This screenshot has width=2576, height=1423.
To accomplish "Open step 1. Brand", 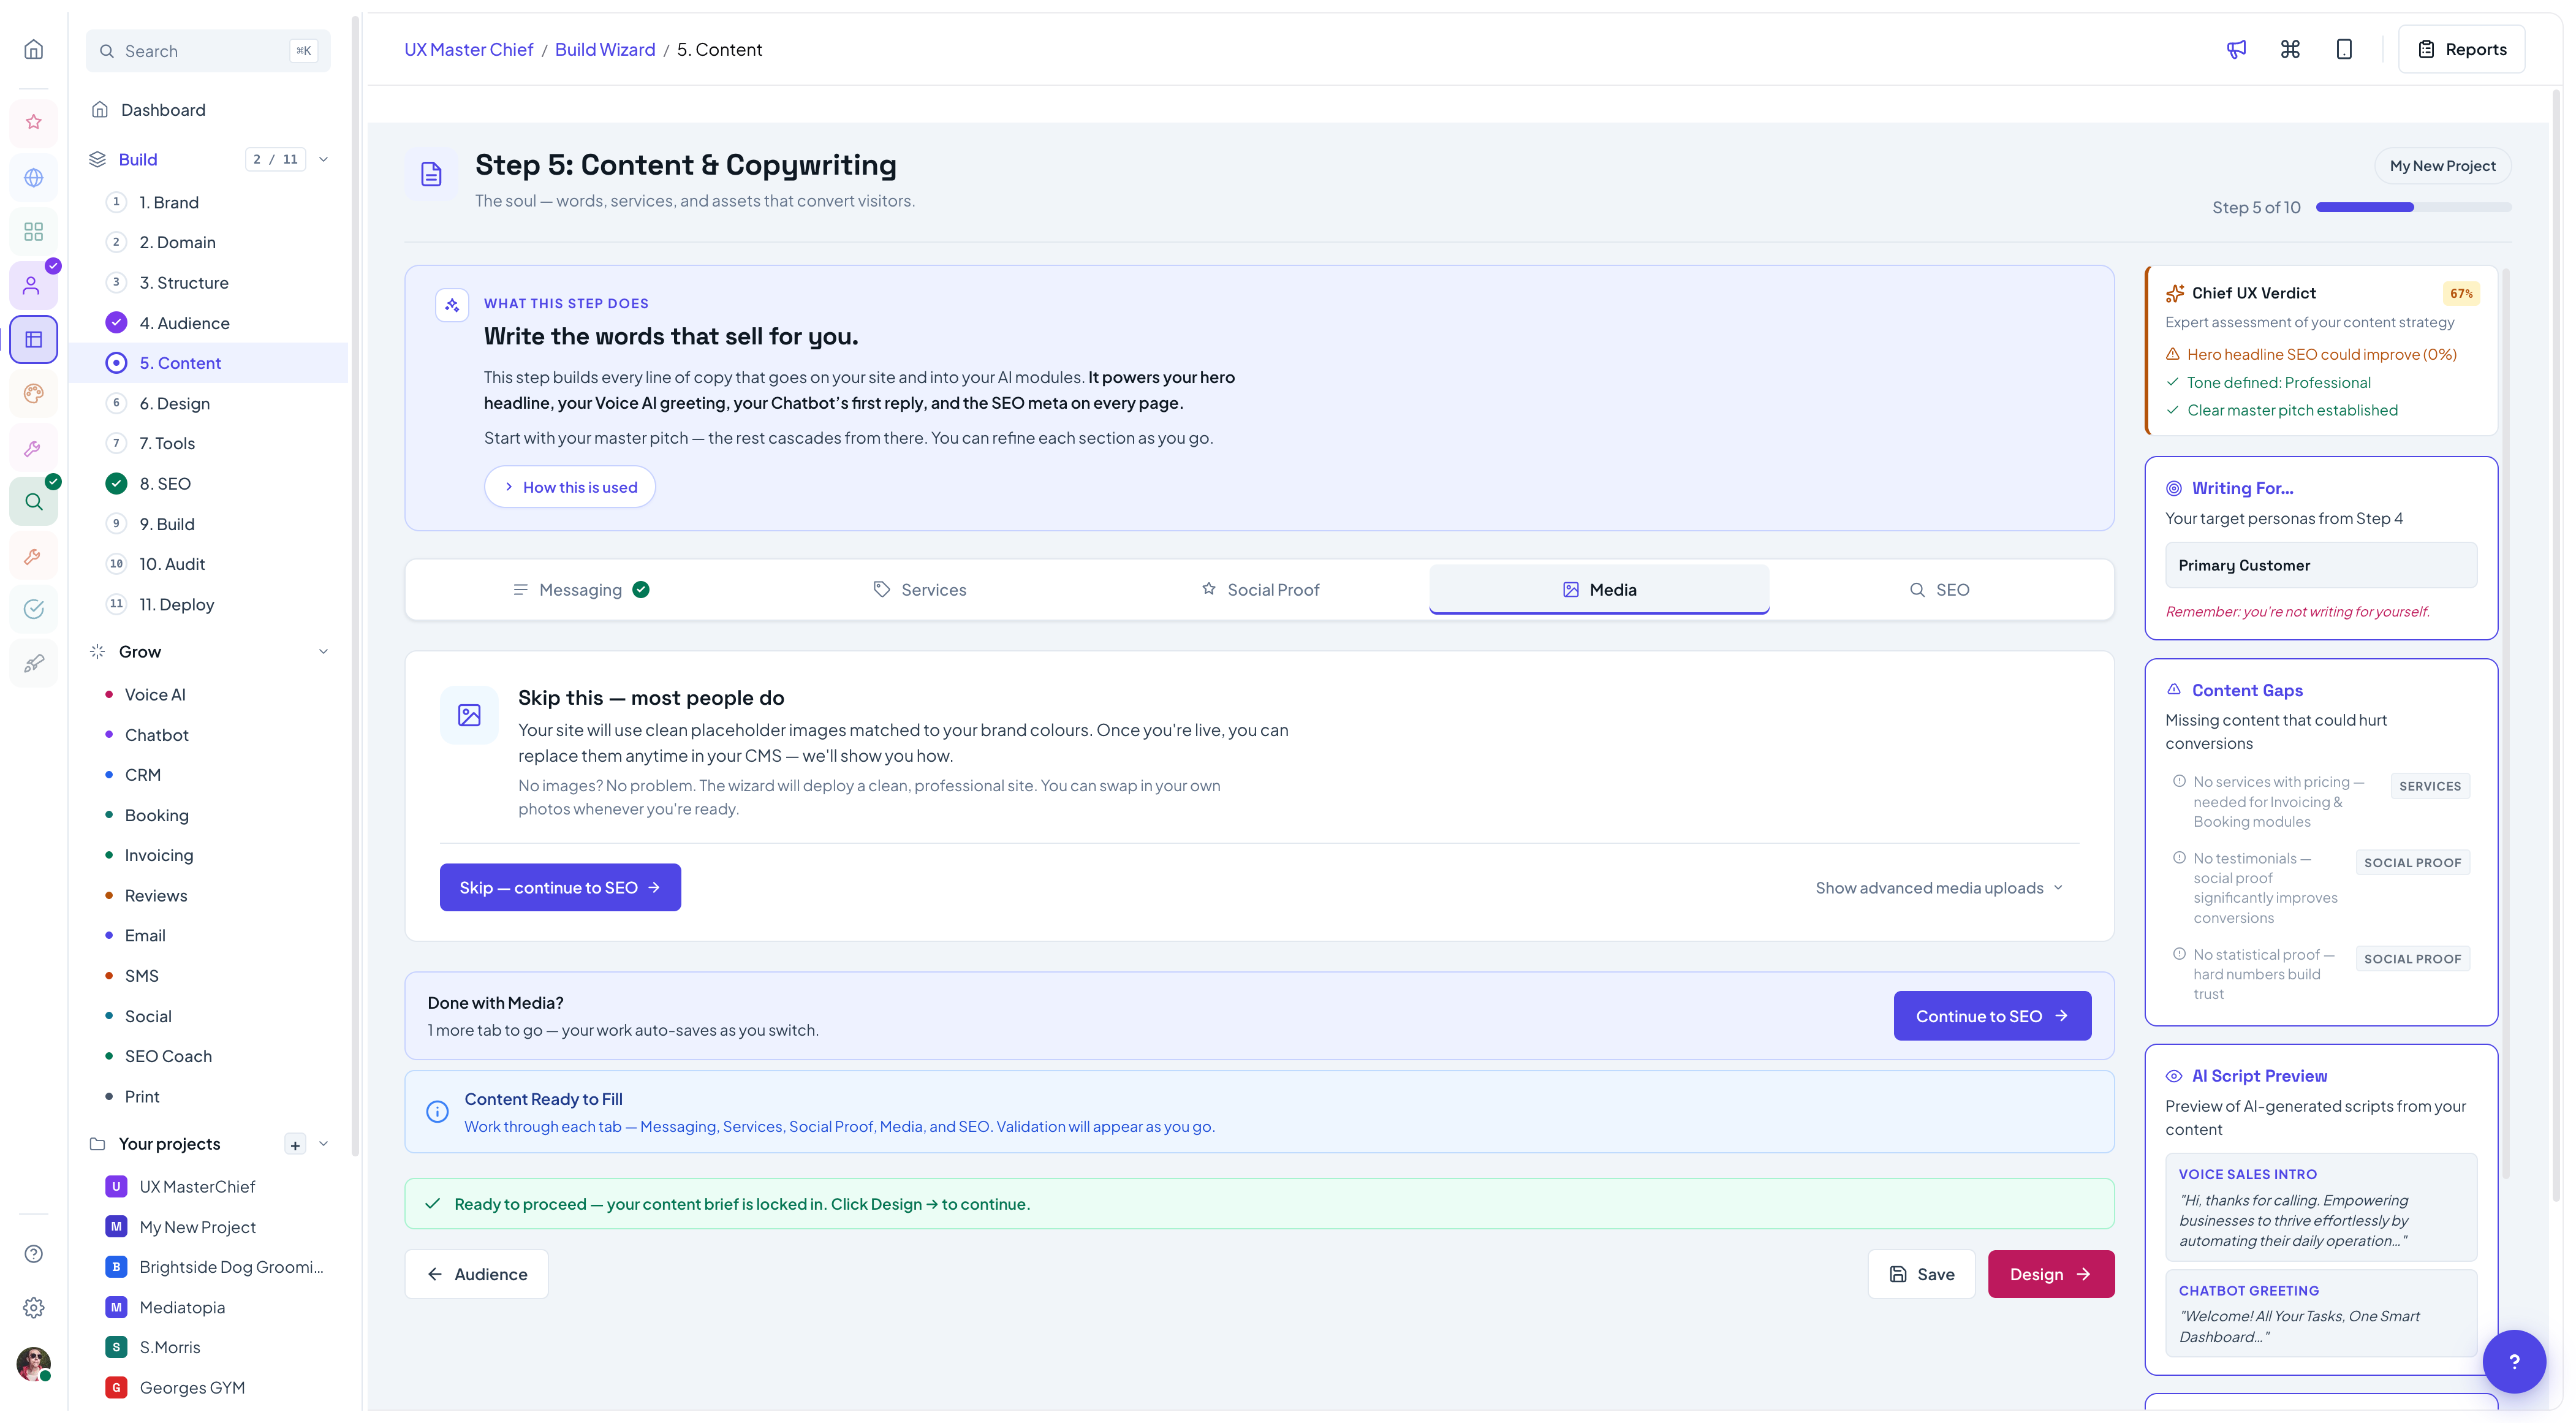I will tap(209, 202).
